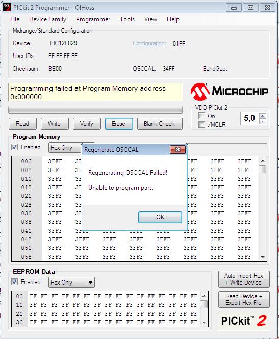Confirm the dialog with OK
The height and width of the screenshot is (339, 279).
coord(160,217)
